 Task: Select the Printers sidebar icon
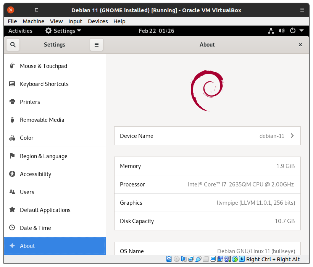(12, 102)
